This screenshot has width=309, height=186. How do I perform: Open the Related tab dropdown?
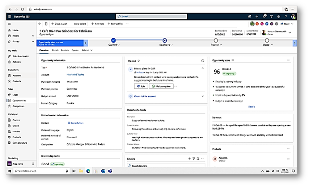click(87, 50)
